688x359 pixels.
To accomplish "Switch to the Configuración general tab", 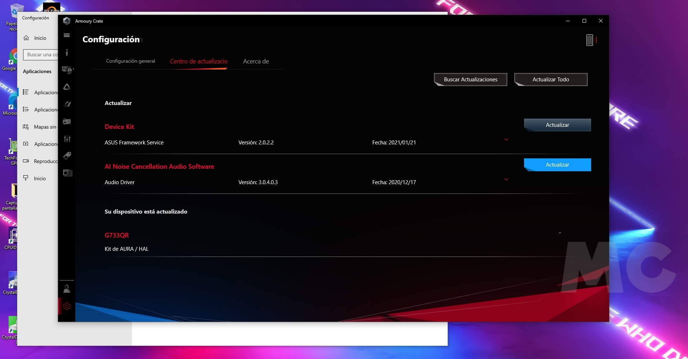I will tap(131, 61).
